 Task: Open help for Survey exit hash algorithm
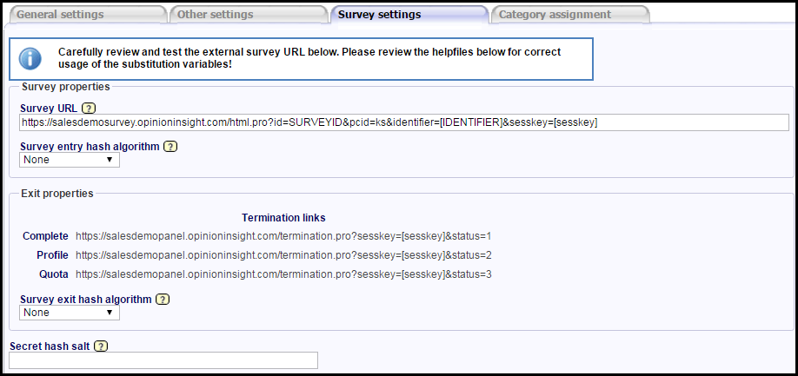coord(163,300)
